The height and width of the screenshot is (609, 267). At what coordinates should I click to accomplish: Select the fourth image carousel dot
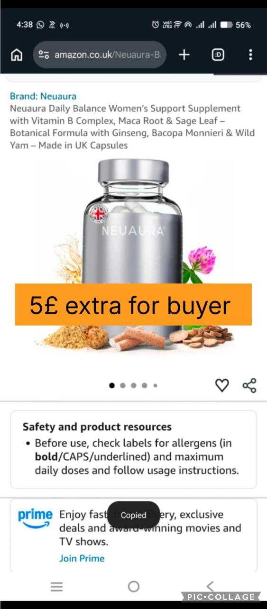pyautogui.click(x=144, y=385)
